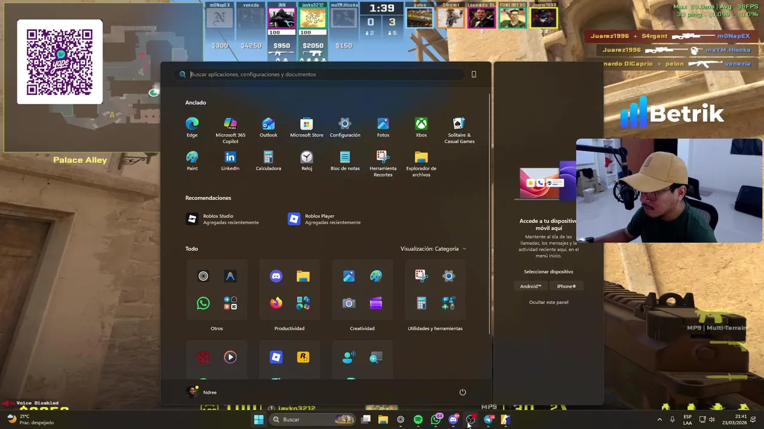Screen dimensions: 764x429
Task: Switch to Counter-Strike 2 on taskbar
Action: tap(506, 419)
